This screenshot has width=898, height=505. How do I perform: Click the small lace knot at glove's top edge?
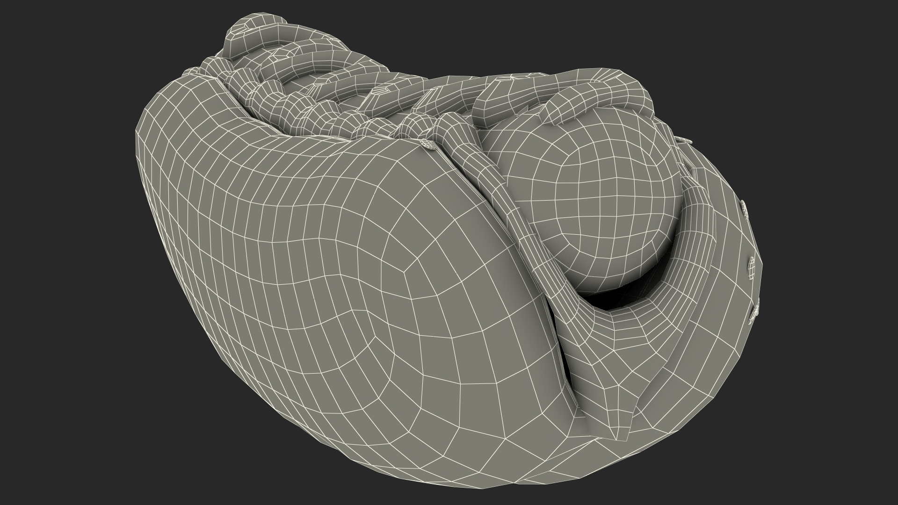(428, 145)
